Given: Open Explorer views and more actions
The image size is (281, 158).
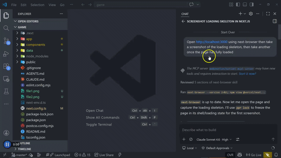Looking at the screenshot, I should pos(61,14).
